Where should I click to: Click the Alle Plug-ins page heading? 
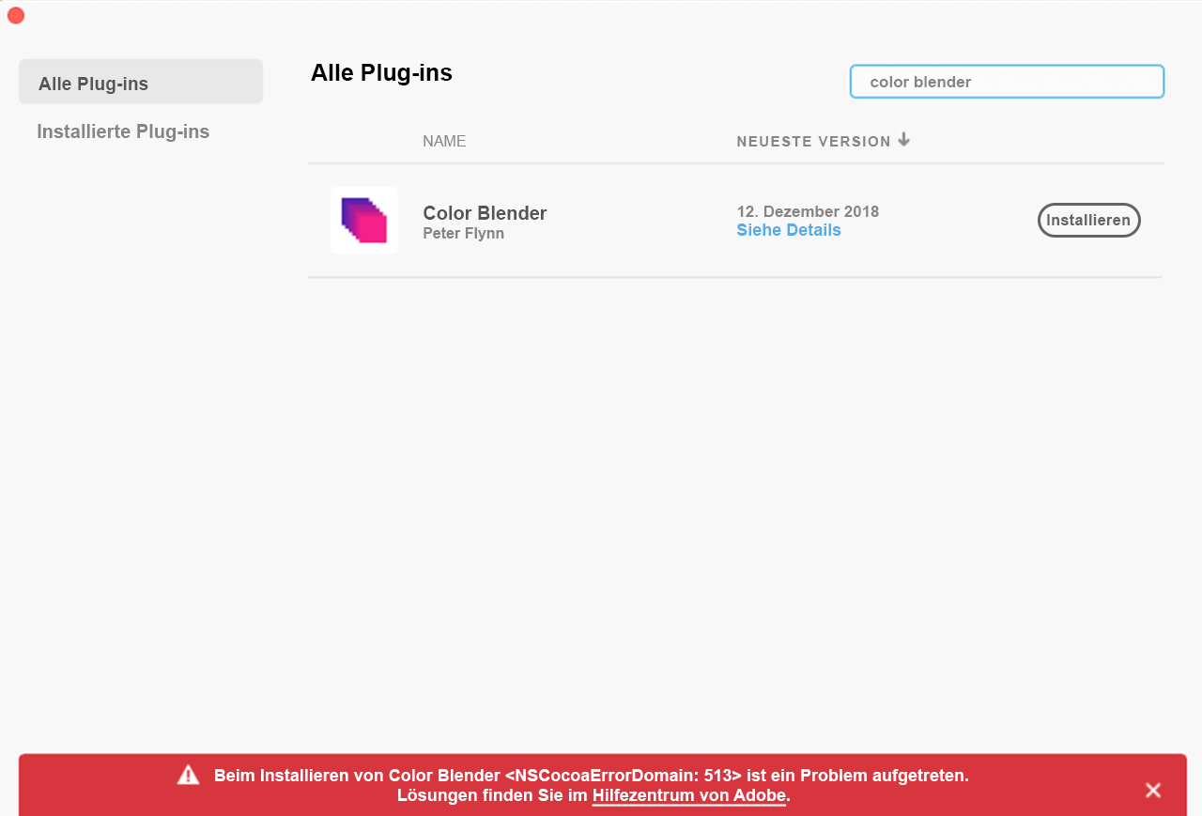tap(381, 72)
